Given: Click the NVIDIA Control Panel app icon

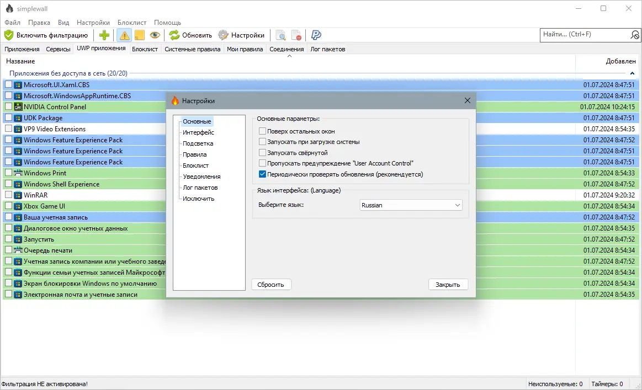Looking at the screenshot, I should tap(18, 107).
